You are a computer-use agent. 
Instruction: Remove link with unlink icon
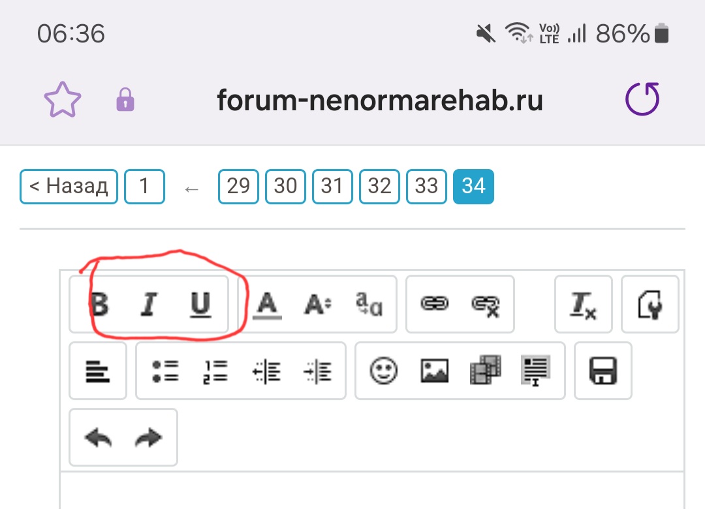485,304
